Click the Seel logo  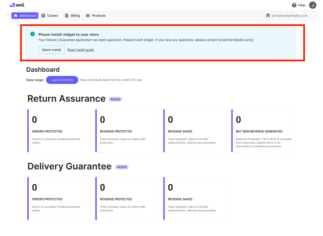[x=16, y=5]
